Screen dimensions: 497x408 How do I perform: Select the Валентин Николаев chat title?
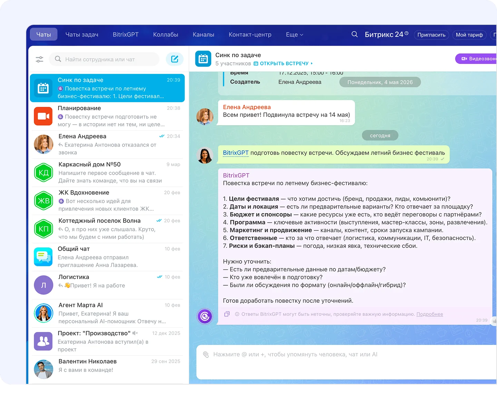[x=88, y=361]
